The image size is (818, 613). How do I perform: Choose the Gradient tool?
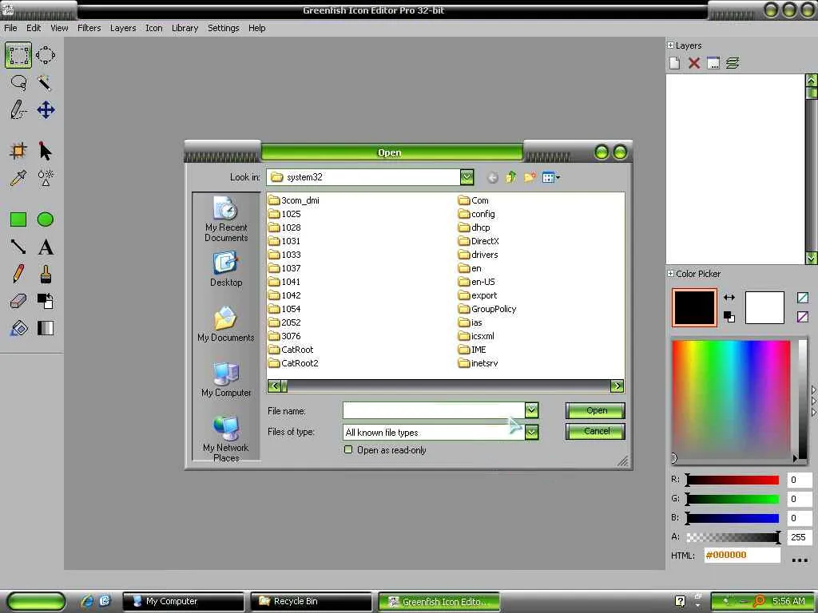tap(46, 328)
